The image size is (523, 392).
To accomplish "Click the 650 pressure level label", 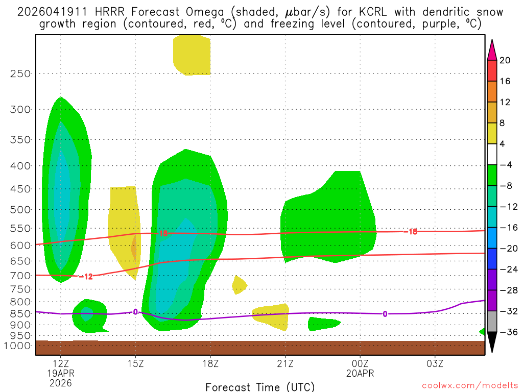I will tap(20, 261).
